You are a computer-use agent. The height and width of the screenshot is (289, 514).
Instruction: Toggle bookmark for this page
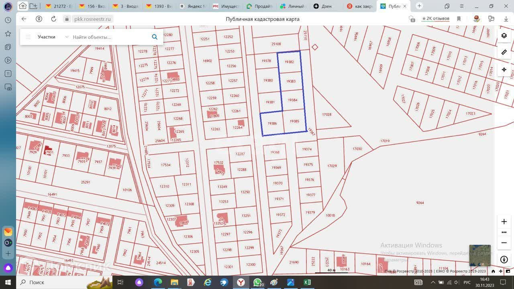pos(459,19)
